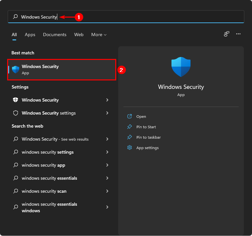Expand chevron of the single-line 'windows security essentials' row
This screenshot has height=236, width=252.
107,178
